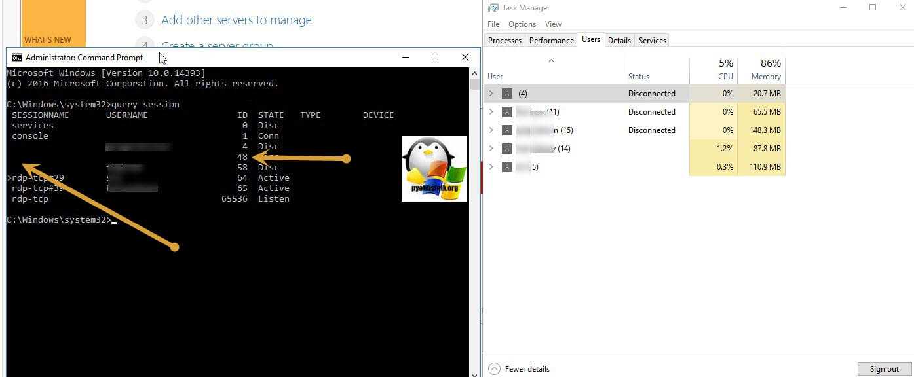Switch to the Performance tab
Screen dimensions: 914x377
[551, 41]
